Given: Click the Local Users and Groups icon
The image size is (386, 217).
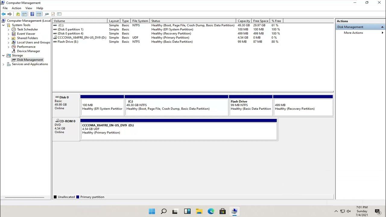Looking at the screenshot, I should click(x=14, y=42).
